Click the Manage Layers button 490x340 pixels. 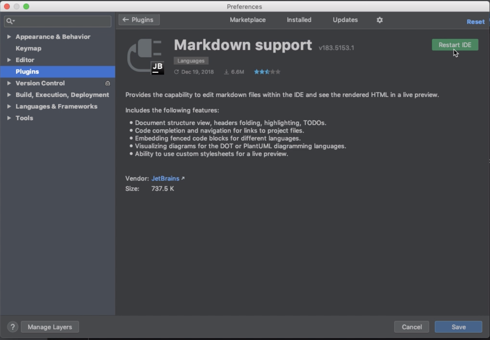pos(50,327)
